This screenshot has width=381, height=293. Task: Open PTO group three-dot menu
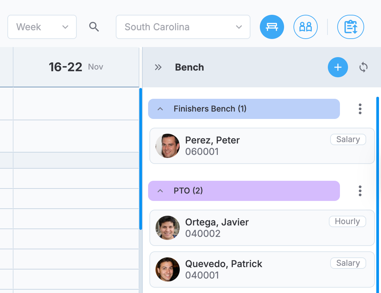tap(360, 191)
